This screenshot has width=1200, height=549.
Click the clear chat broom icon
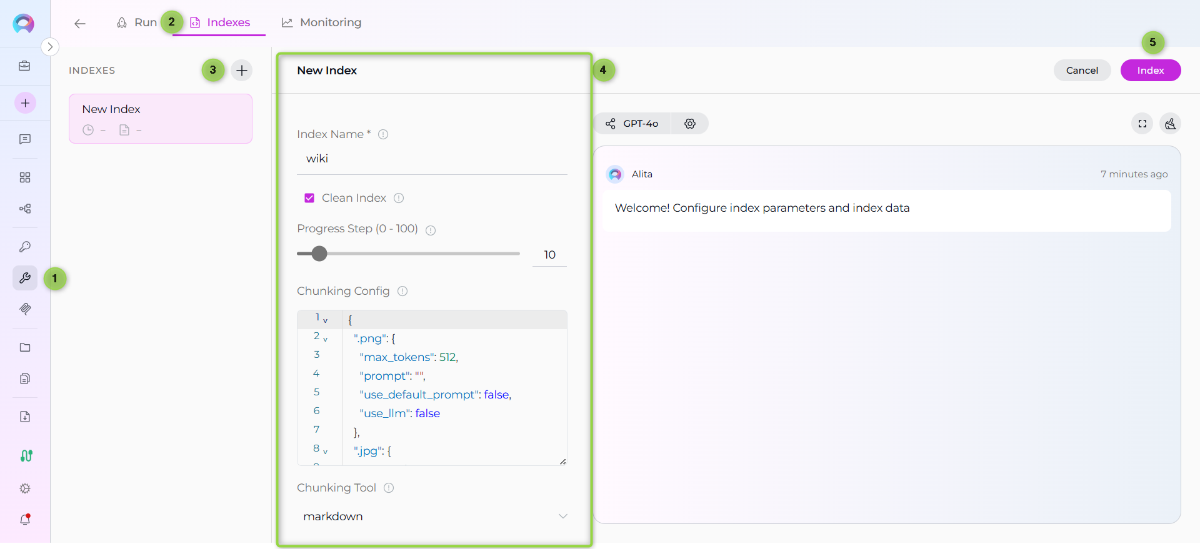[1170, 124]
